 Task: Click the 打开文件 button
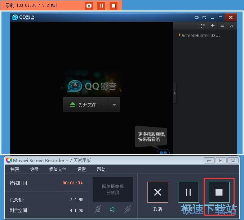(x=86, y=105)
